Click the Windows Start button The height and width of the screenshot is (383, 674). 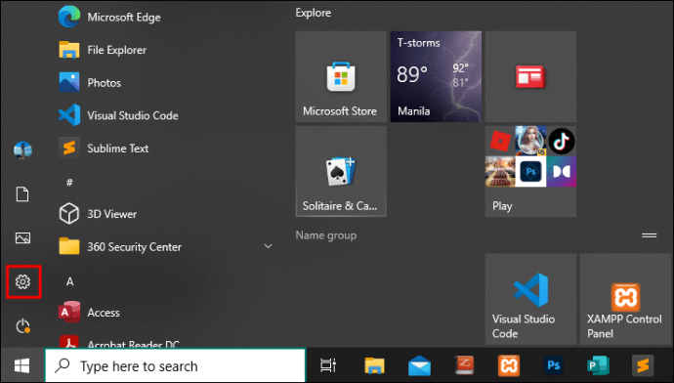pyautogui.click(x=22, y=365)
